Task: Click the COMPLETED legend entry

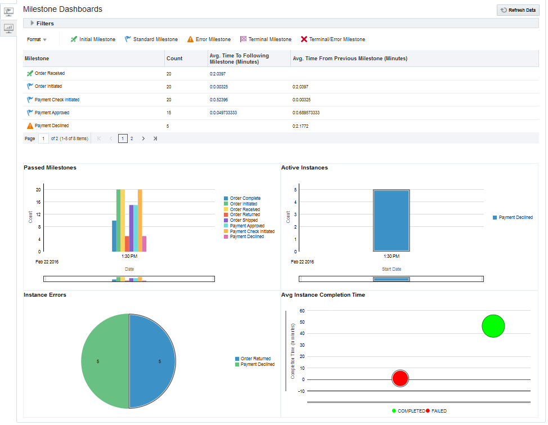Action: [408, 411]
